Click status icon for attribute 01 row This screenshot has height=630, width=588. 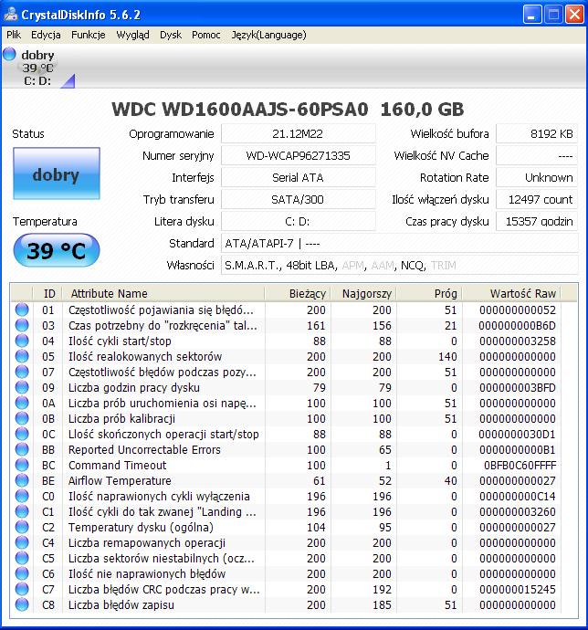(x=22, y=310)
